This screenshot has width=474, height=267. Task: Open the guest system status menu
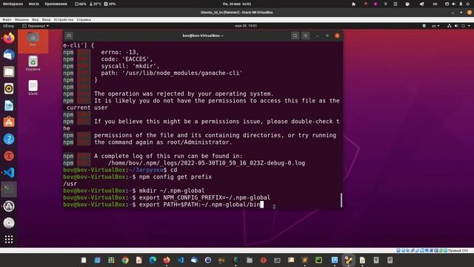[x=459, y=26]
